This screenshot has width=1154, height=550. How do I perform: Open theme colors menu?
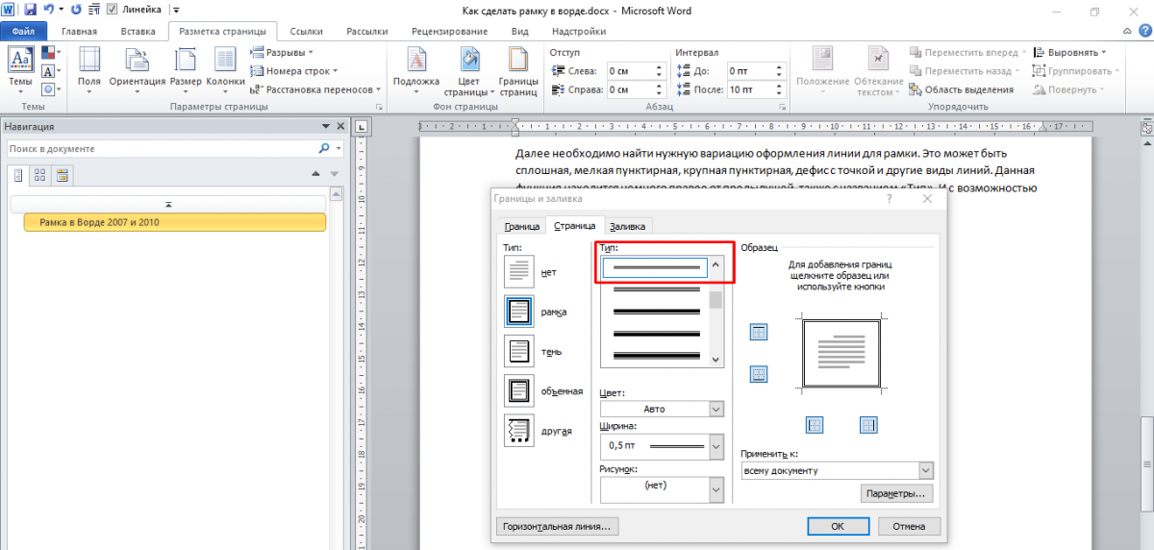50,55
